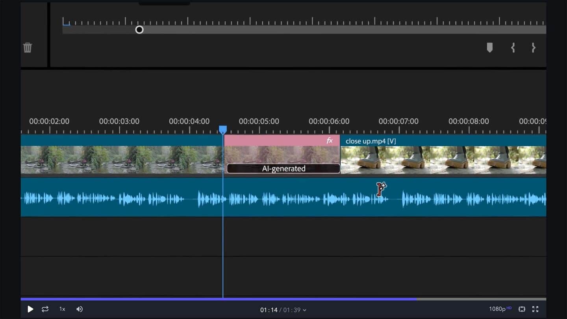
Task: Delete selection using the trash icon
Action: 27,47
